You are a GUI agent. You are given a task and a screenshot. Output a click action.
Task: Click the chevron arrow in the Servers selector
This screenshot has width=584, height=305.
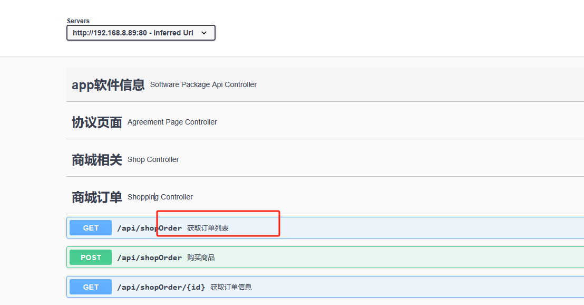pos(205,33)
